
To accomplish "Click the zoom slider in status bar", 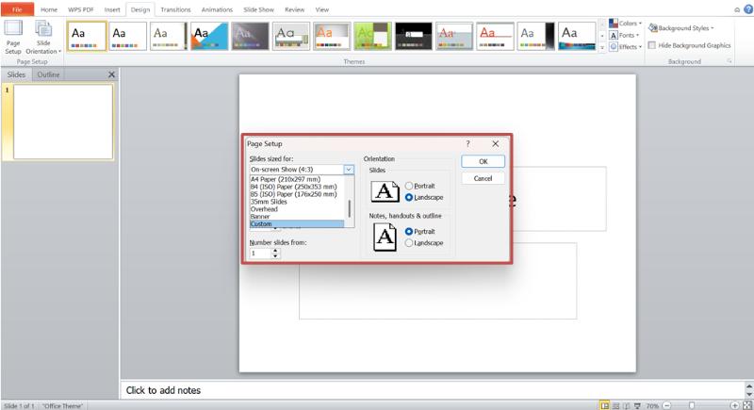I will 691,405.
